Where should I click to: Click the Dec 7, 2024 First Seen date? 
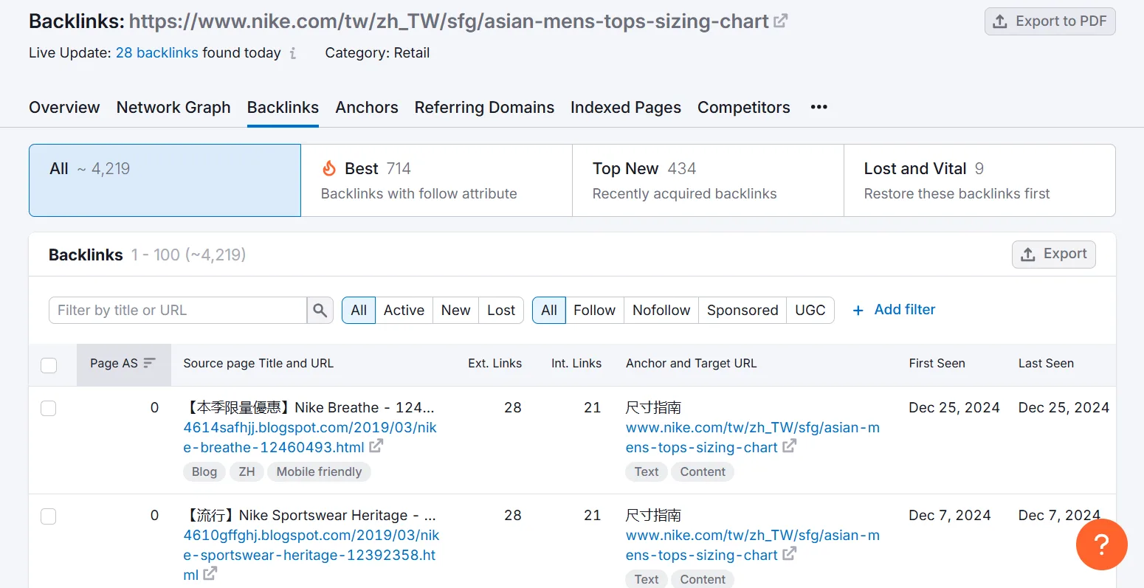click(950, 516)
